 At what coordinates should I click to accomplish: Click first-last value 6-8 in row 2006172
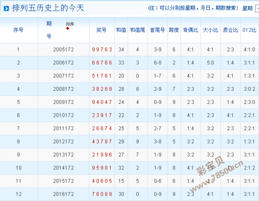[x=158, y=63]
